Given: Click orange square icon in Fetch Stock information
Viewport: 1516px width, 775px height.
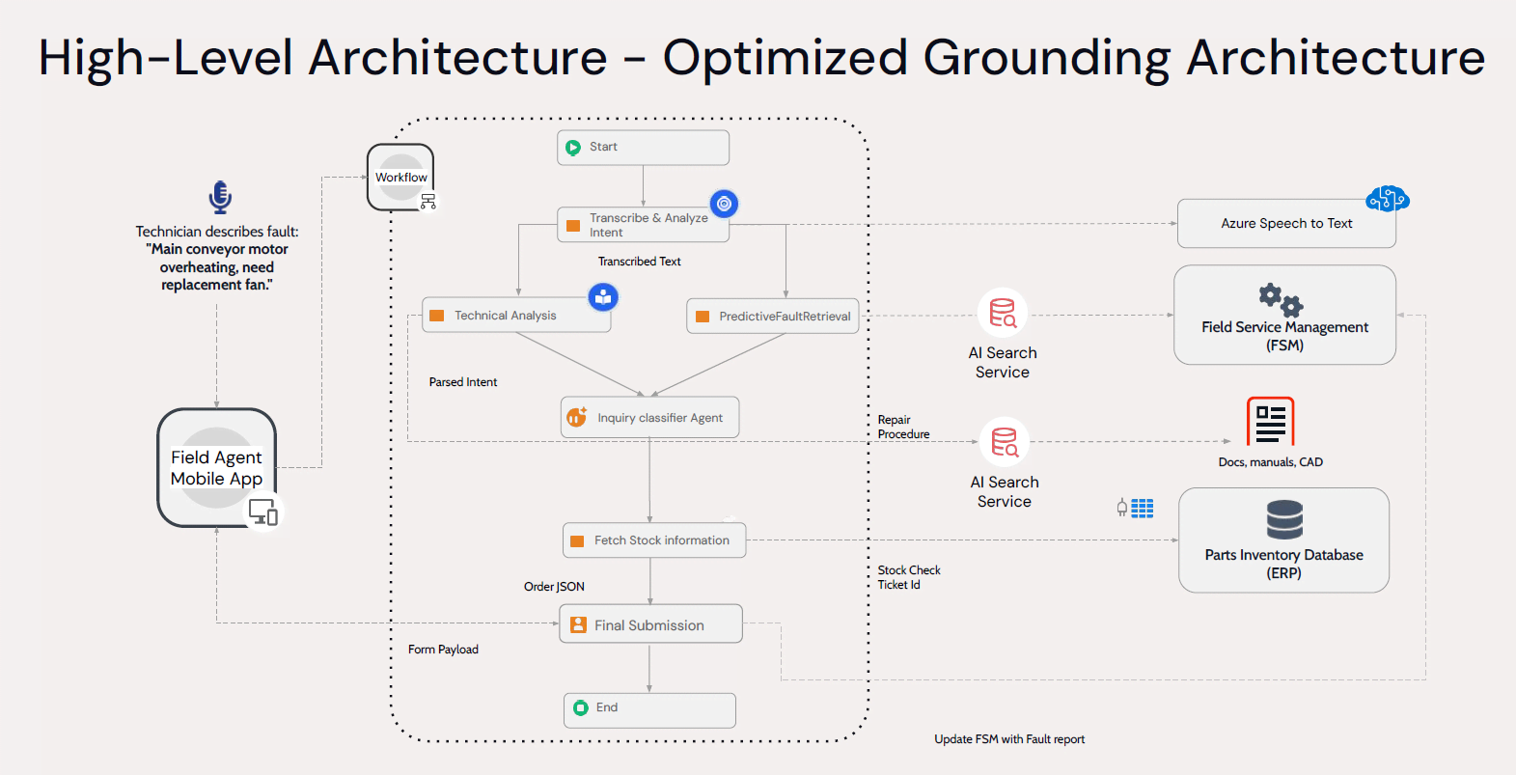Looking at the screenshot, I should click(x=577, y=541).
